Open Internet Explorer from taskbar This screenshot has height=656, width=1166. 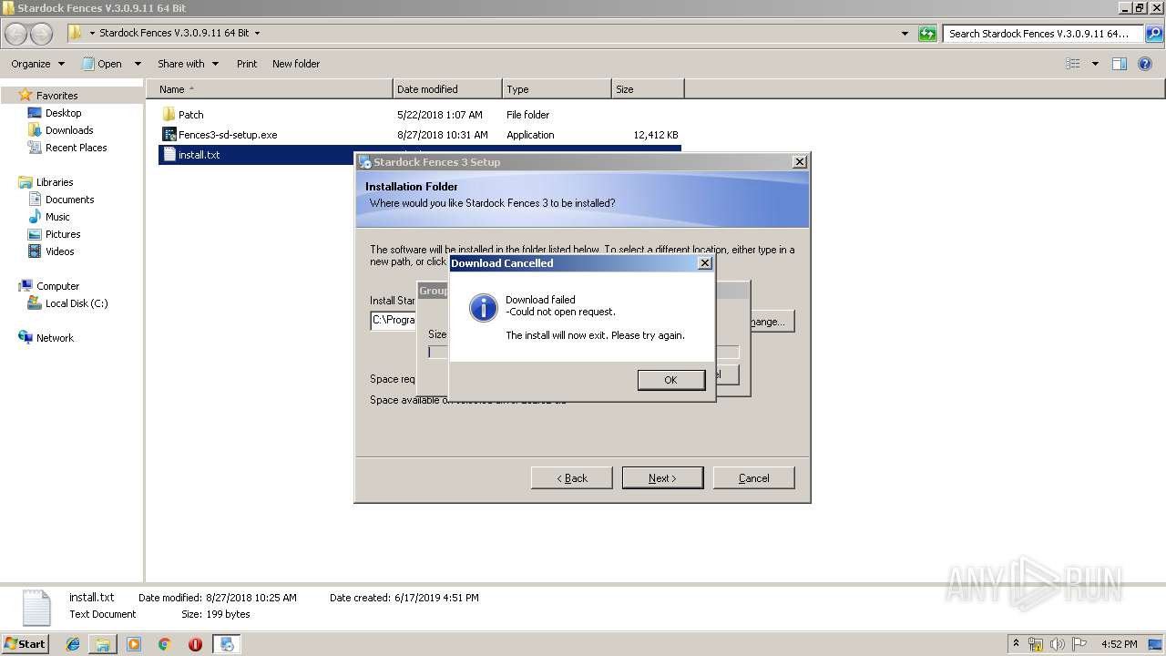73,644
